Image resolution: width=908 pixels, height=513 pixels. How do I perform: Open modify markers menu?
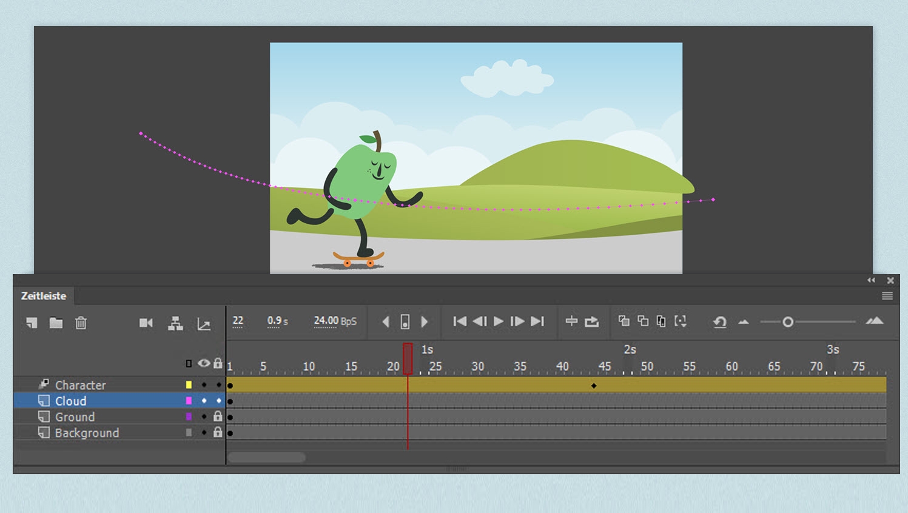point(681,321)
